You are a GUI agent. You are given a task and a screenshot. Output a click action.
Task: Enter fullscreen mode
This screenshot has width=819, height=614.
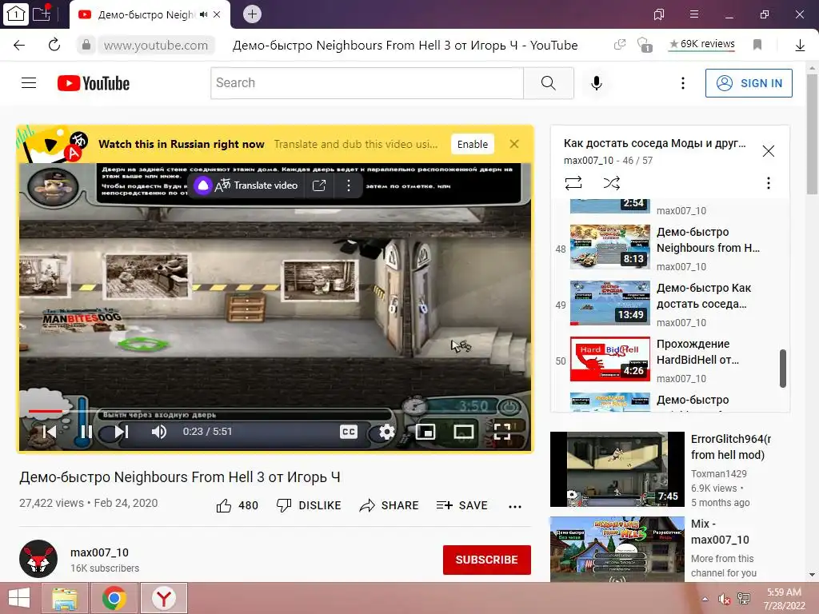click(x=502, y=431)
